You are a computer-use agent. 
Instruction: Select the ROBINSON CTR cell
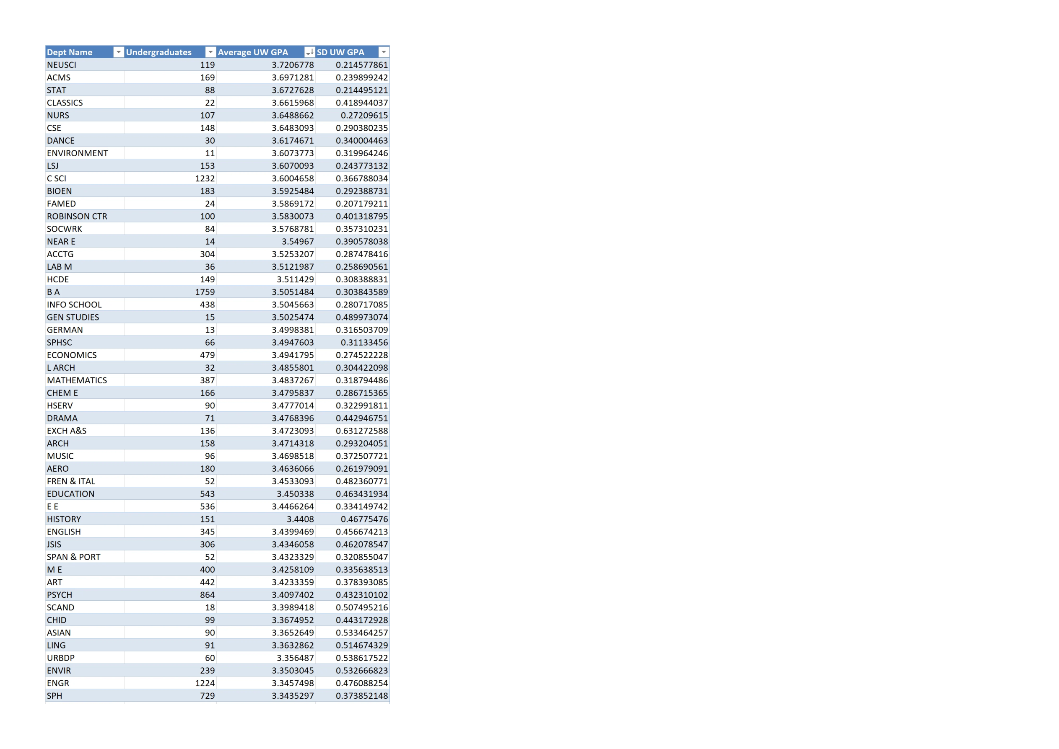(x=77, y=216)
